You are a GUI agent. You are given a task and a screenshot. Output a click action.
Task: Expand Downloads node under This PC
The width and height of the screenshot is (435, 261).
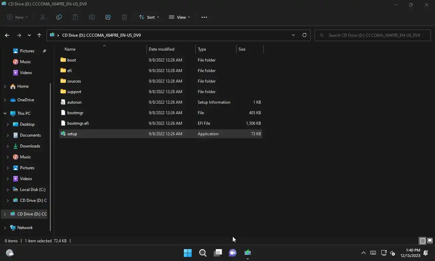pos(7,146)
